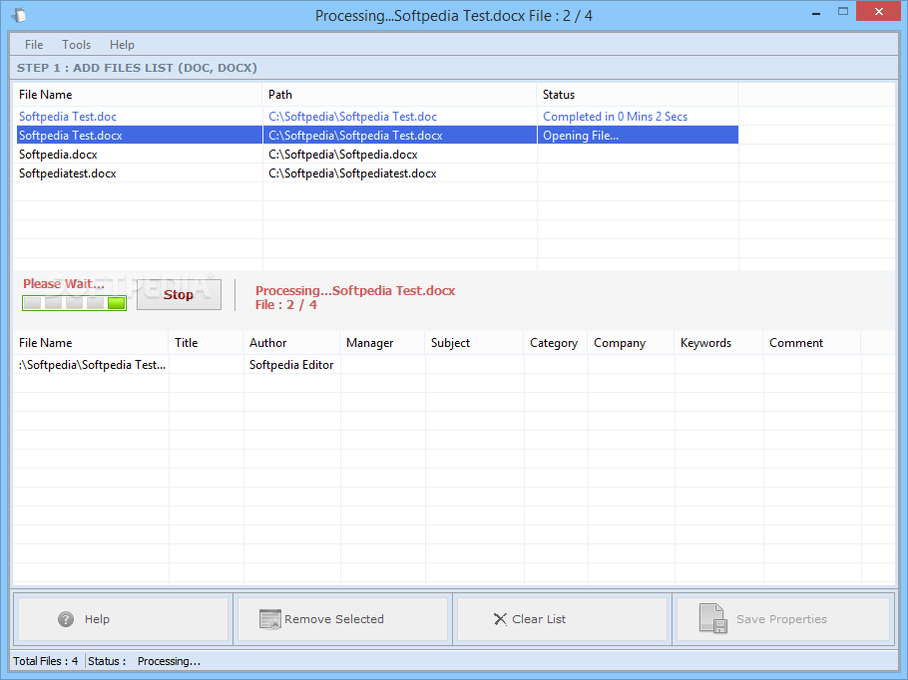Open the Tools menu
The height and width of the screenshot is (680, 908).
point(77,45)
